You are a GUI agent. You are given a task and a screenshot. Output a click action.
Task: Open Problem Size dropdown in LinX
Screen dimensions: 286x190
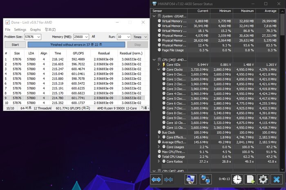point(38,37)
